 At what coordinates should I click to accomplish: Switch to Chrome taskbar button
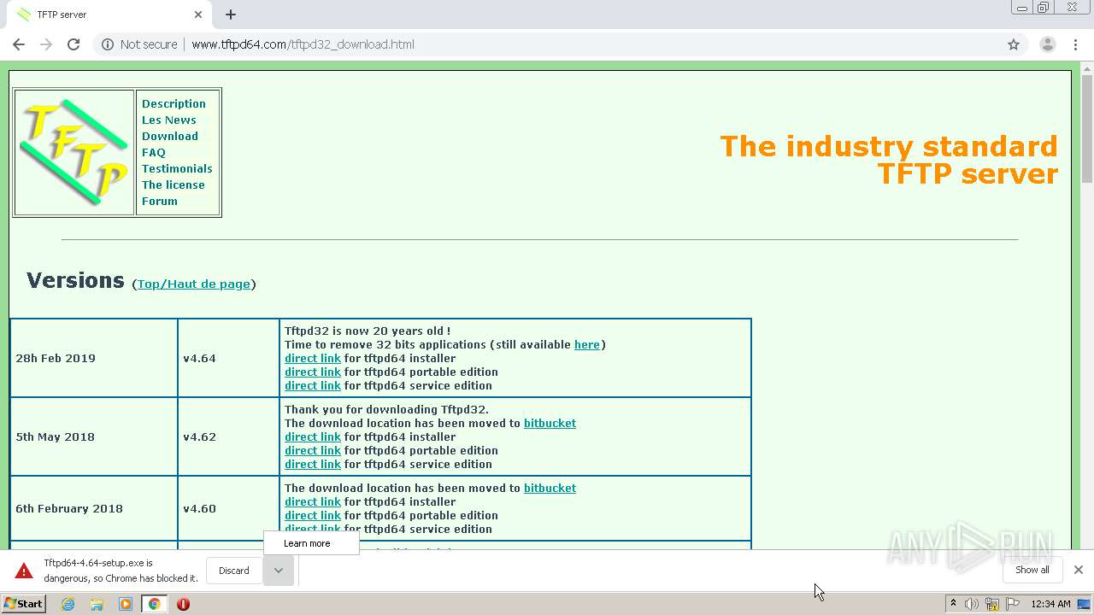(154, 604)
